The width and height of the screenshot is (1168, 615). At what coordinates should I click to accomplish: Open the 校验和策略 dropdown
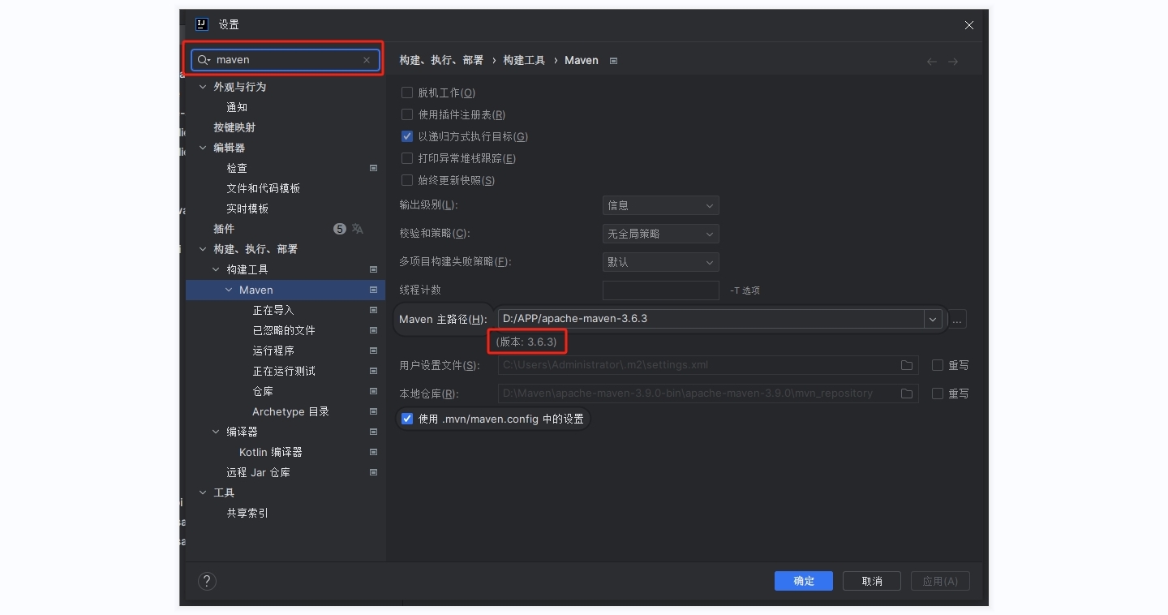660,234
